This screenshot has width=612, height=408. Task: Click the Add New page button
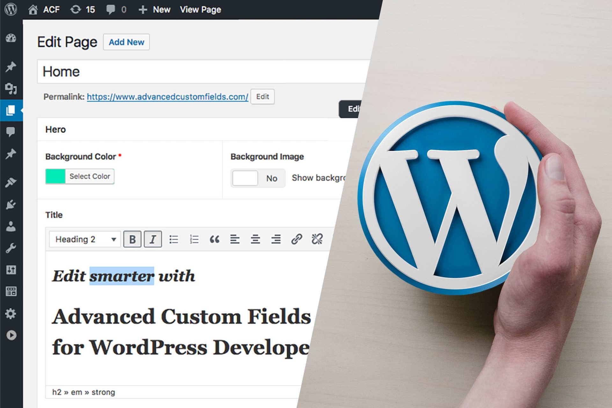pyautogui.click(x=126, y=42)
